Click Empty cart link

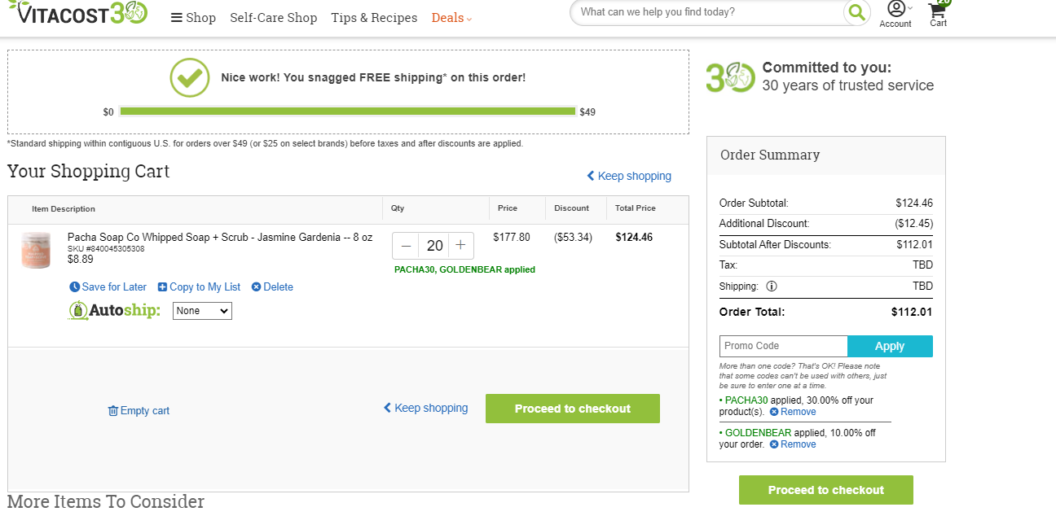139,411
